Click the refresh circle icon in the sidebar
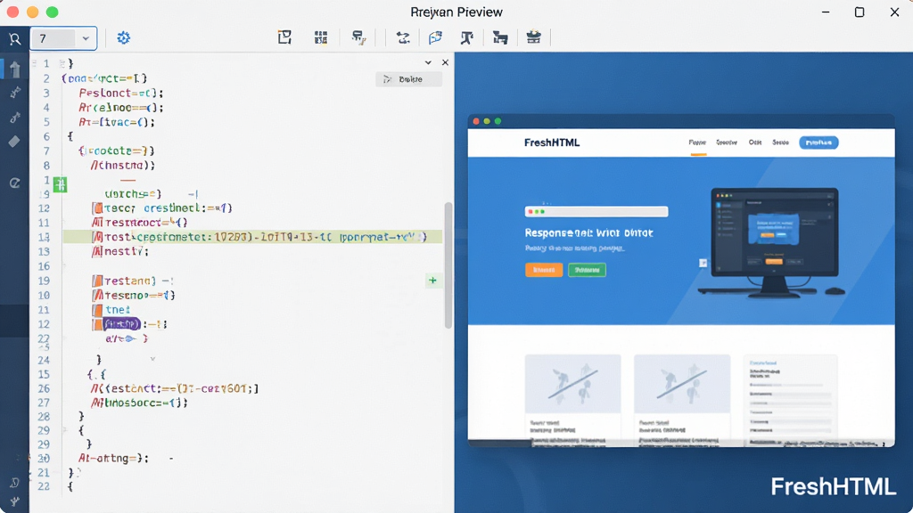Screen dimensions: 913x513 (x=14, y=183)
